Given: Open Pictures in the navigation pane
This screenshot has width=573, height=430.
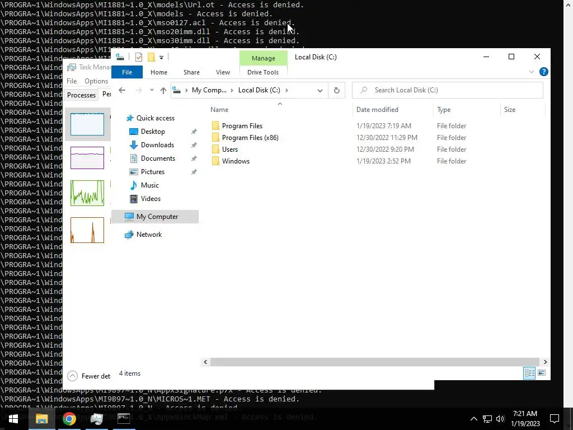Looking at the screenshot, I should (x=152, y=172).
